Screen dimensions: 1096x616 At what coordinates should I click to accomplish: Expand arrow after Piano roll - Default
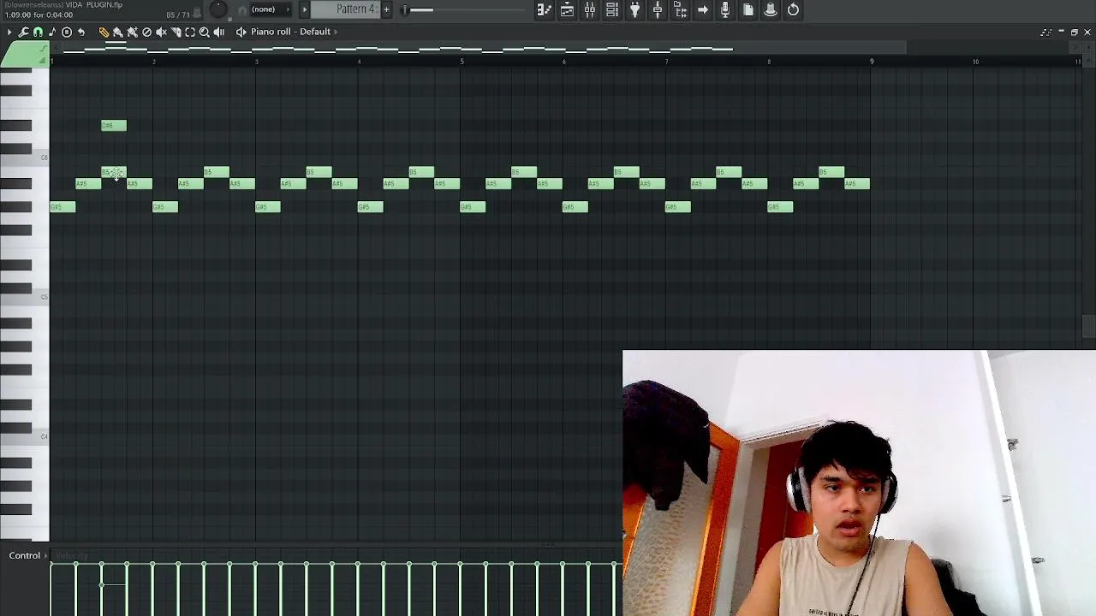click(336, 32)
